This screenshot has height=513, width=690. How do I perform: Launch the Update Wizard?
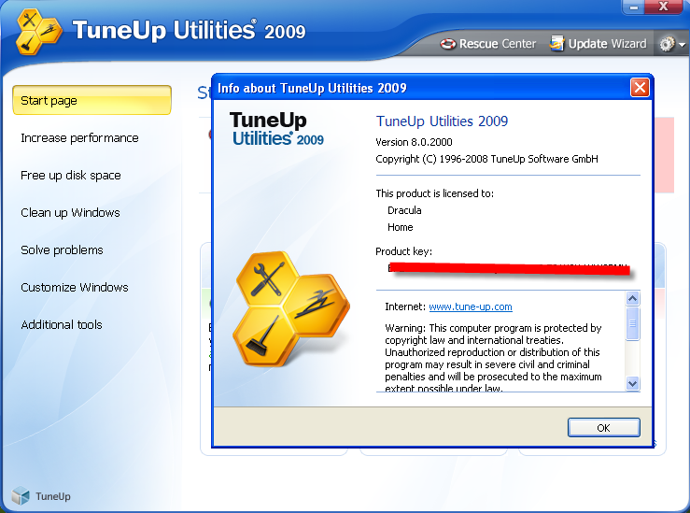(x=598, y=44)
